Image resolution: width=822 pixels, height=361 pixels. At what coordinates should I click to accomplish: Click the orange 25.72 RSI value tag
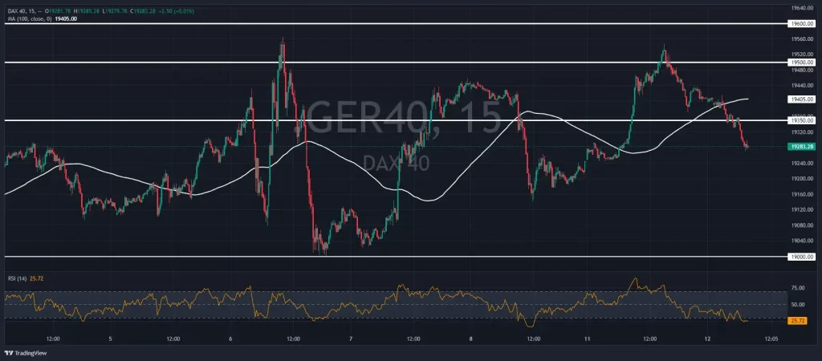tap(797, 320)
